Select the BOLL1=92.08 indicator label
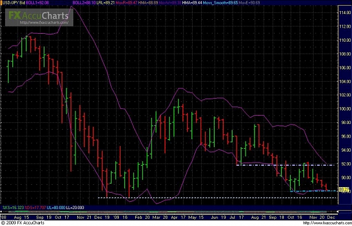 tap(37, 2)
